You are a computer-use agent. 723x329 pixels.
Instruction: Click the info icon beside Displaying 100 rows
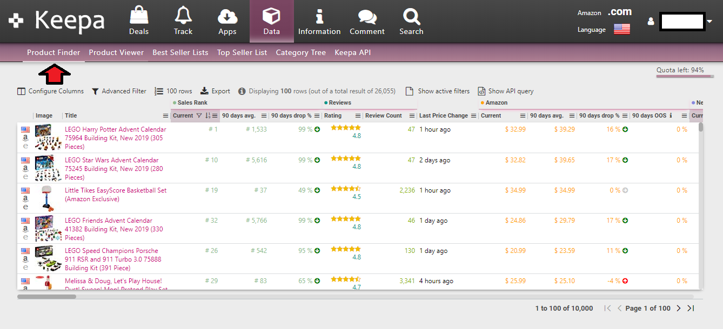point(242,91)
